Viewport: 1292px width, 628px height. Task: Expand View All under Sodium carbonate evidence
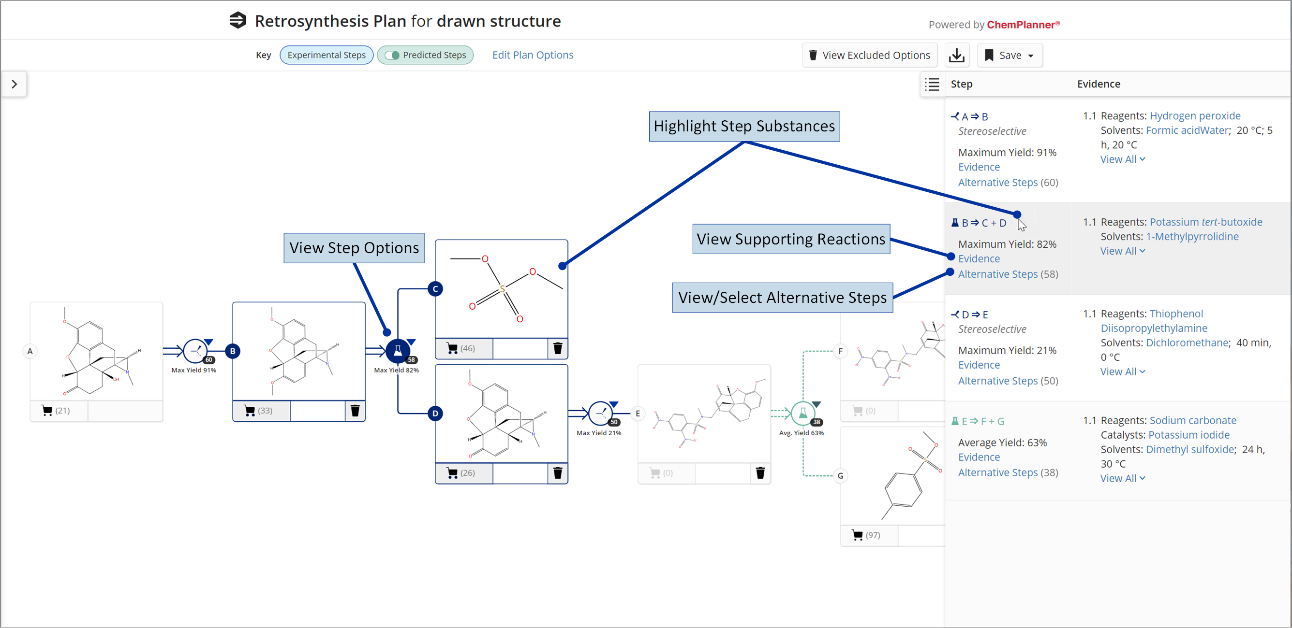coord(1123,478)
